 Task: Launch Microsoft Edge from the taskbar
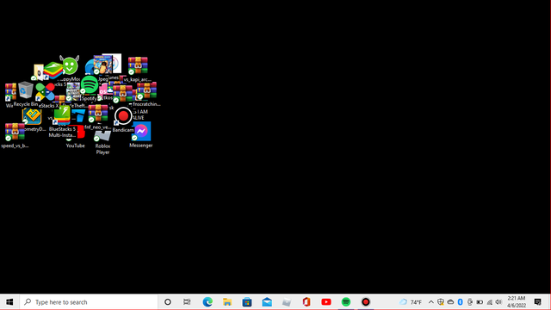pyautogui.click(x=207, y=302)
